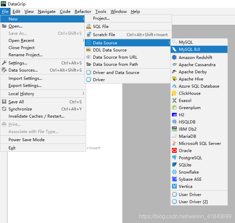Click the MySQL 8.0 dolphin icon

174,49
